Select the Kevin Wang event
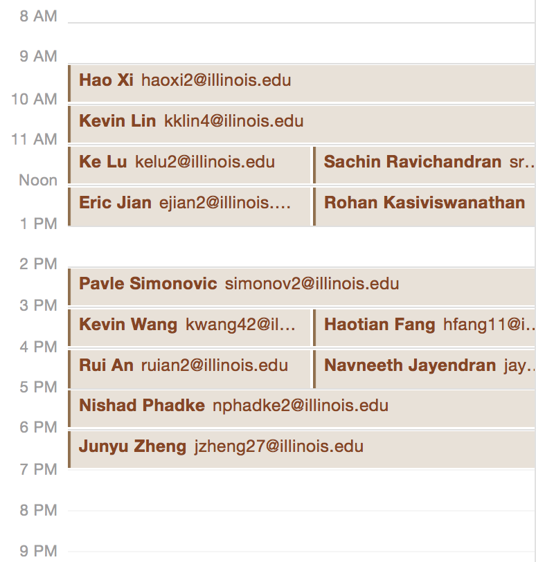The width and height of the screenshot is (536, 562). click(x=190, y=327)
